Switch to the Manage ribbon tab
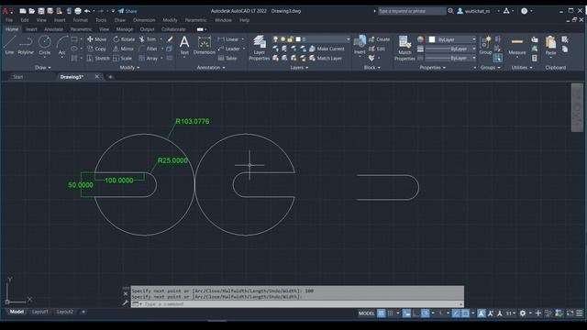The height and width of the screenshot is (330, 587). tap(125, 29)
